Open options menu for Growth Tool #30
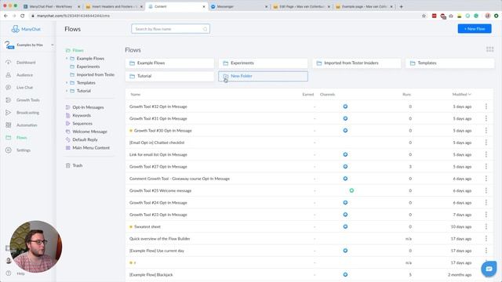502x282 pixels. coord(486,131)
